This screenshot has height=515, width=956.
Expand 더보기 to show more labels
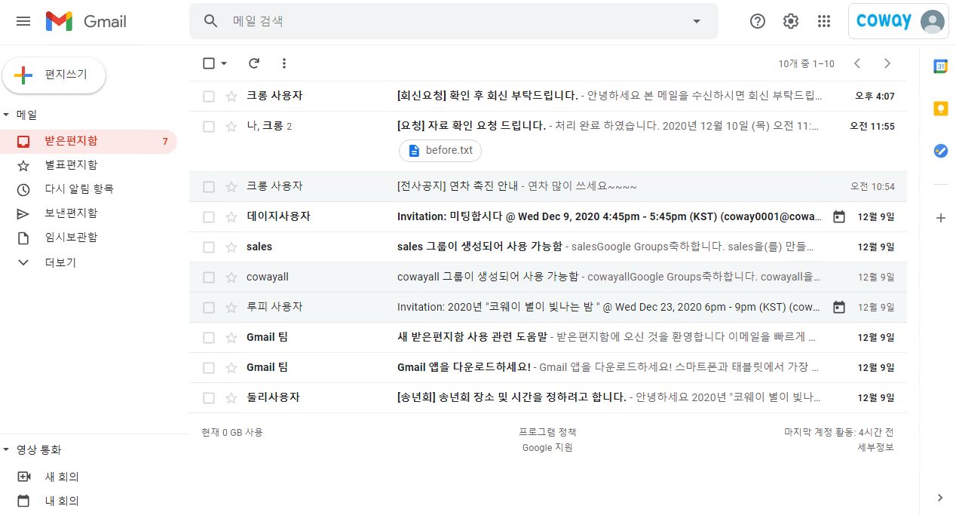tap(60, 262)
